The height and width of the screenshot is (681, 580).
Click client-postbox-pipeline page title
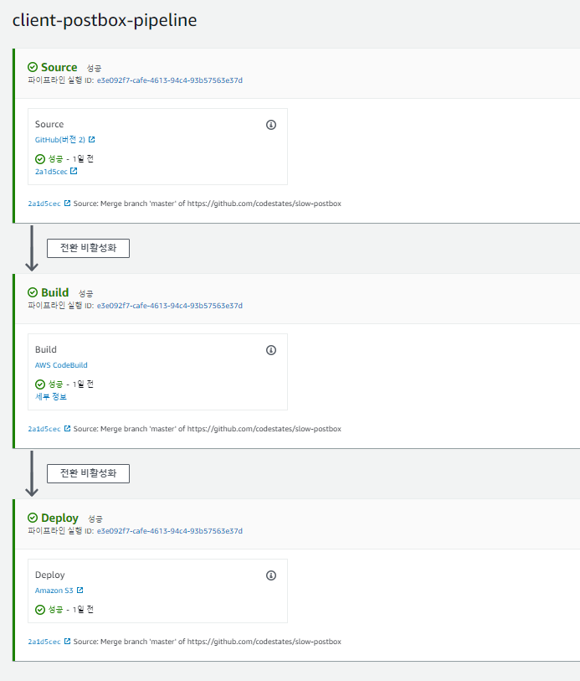(x=105, y=20)
